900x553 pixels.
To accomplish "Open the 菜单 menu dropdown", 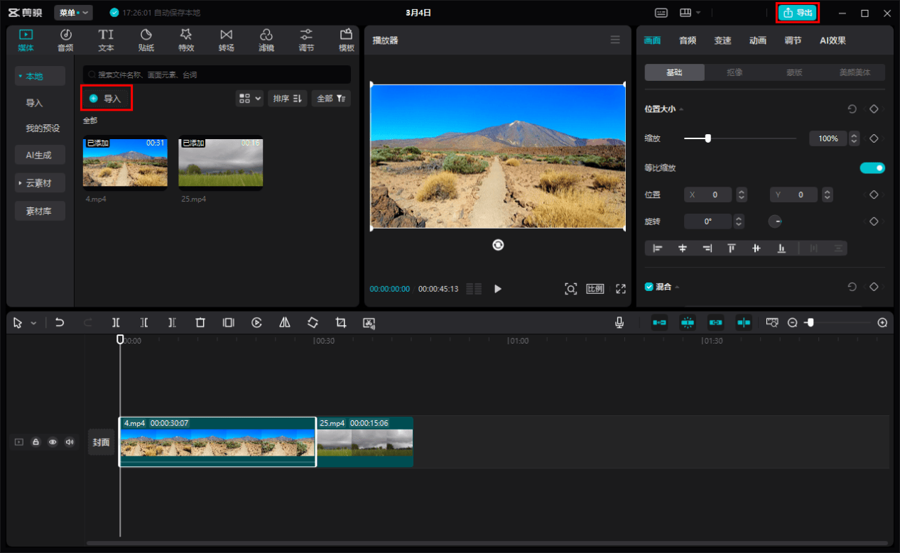I will click(x=73, y=13).
